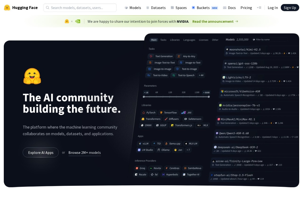Open the Datasets navigation item

click(156, 8)
